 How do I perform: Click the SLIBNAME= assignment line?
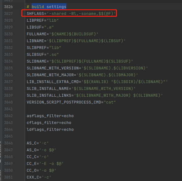(80, 61)
